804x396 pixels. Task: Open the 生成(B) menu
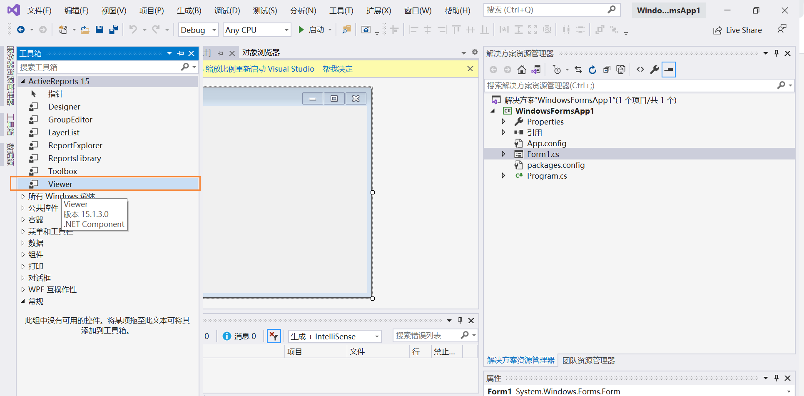(x=189, y=10)
